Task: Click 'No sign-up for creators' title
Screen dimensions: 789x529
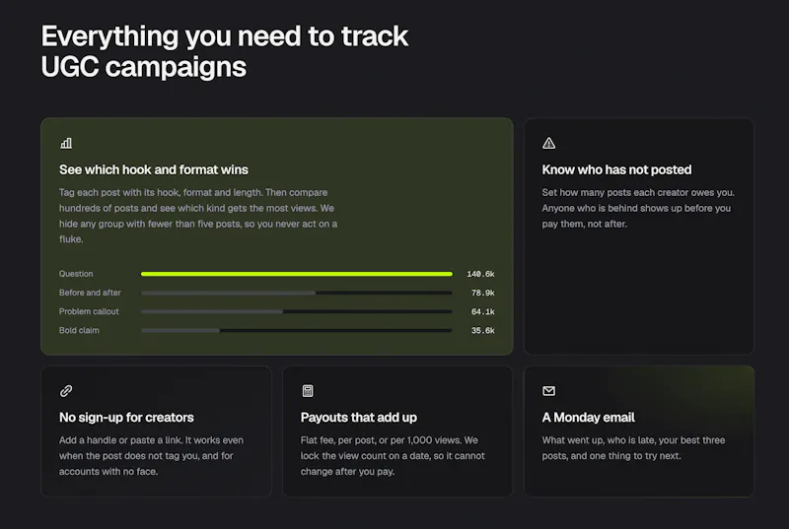Action: (126, 418)
